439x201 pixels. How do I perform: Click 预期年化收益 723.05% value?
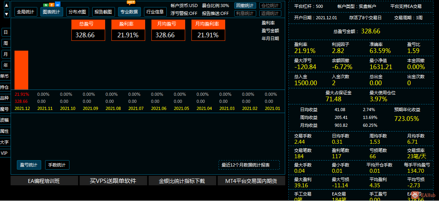click(x=406, y=119)
